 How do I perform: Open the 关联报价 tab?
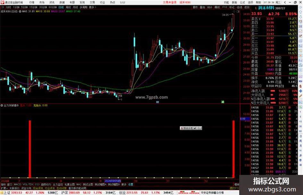coord(14,188)
